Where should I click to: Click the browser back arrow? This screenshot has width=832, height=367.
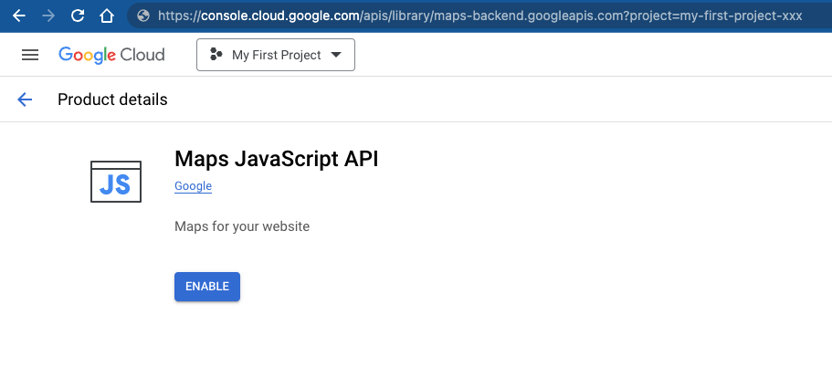click(18, 16)
